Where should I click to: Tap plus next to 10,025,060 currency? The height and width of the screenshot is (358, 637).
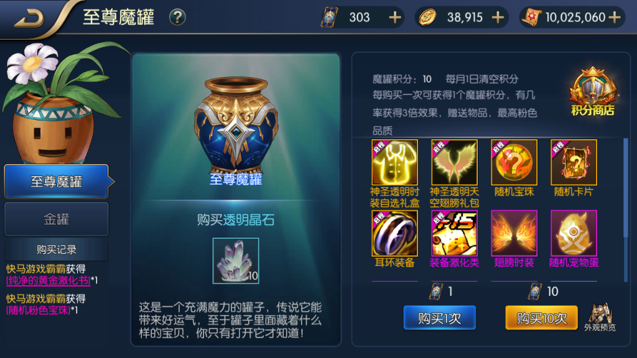tap(615, 17)
